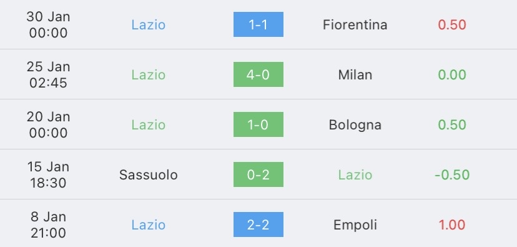Click Lazio in the 15 Jan row
The image size is (517, 247).
click(355, 174)
